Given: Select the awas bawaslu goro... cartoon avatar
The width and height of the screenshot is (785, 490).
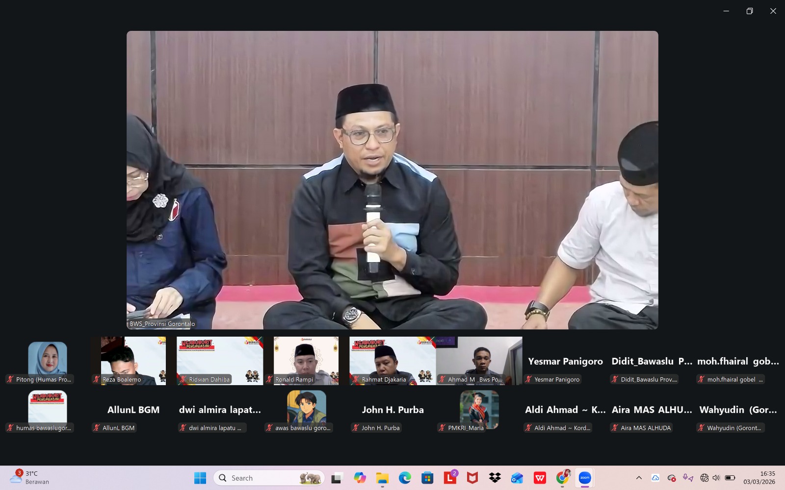Looking at the screenshot, I should tap(307, 407).
